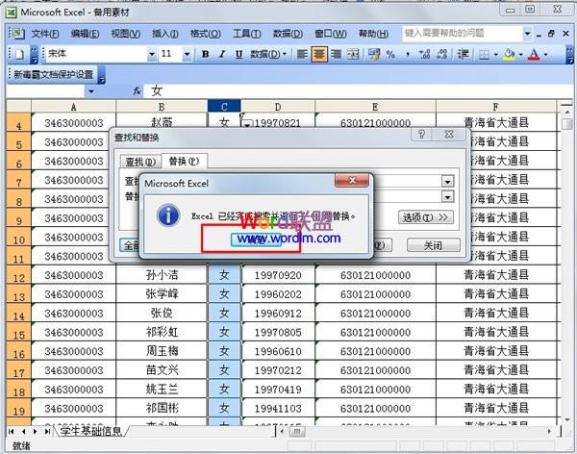The image size is (577, 454).
Task: Go to next sheet navigation arrow
Action: (36, 431)
